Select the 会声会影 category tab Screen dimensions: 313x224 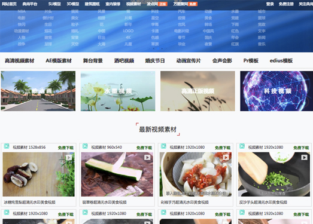[x=222, y=60]
